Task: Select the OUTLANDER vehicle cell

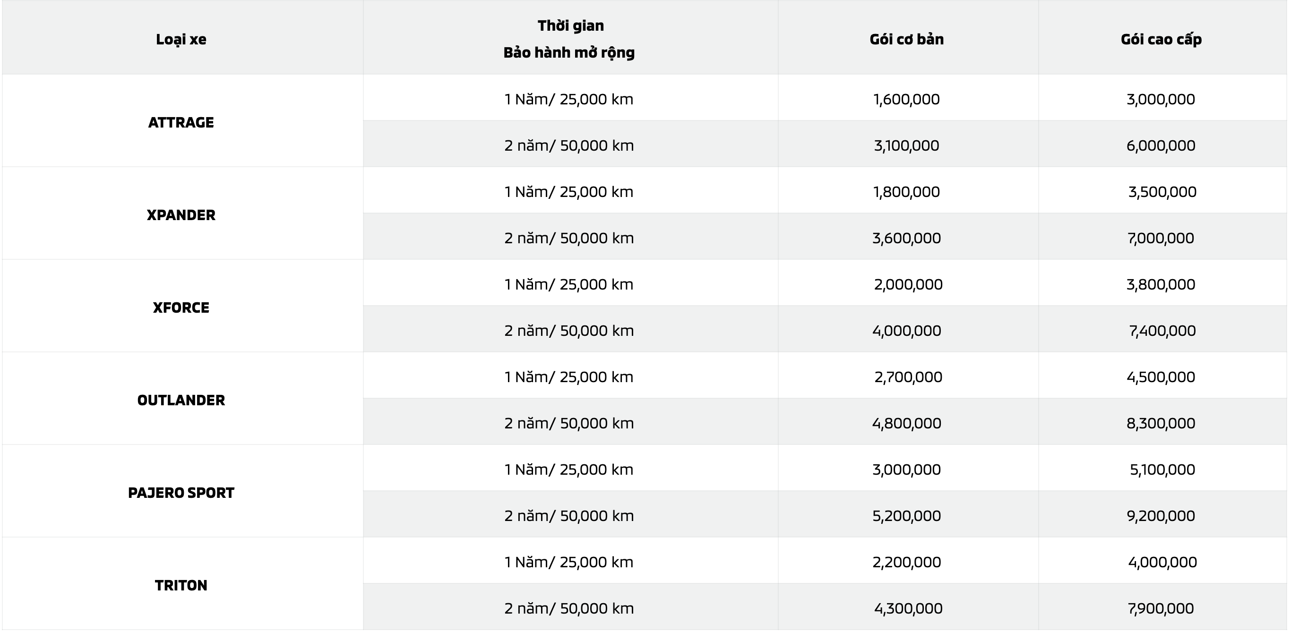Action: pos(181,400)
